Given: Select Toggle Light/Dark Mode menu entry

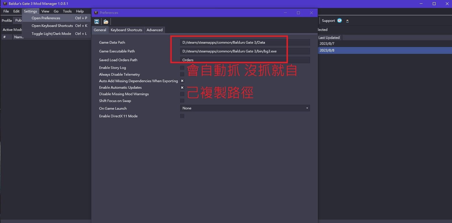Looking at the screenshot, I should pos(56,34).
